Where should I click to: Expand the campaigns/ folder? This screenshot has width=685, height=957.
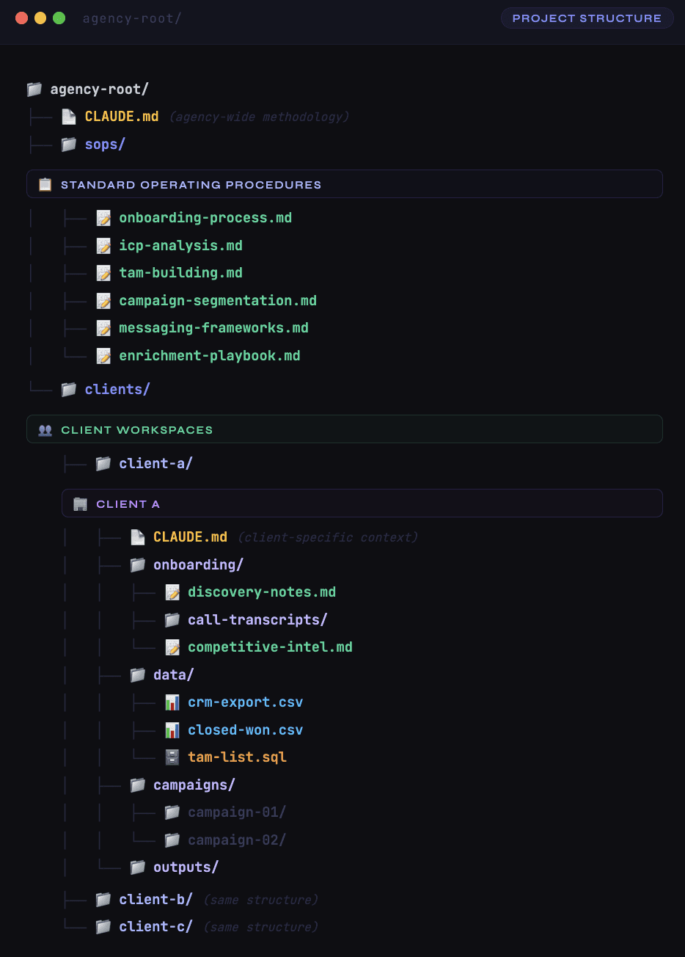point(194,785)
